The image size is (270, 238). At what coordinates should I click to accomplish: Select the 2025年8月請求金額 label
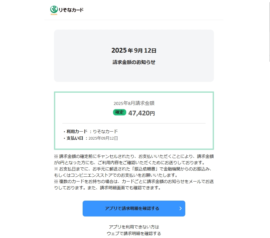pos(134,103)
